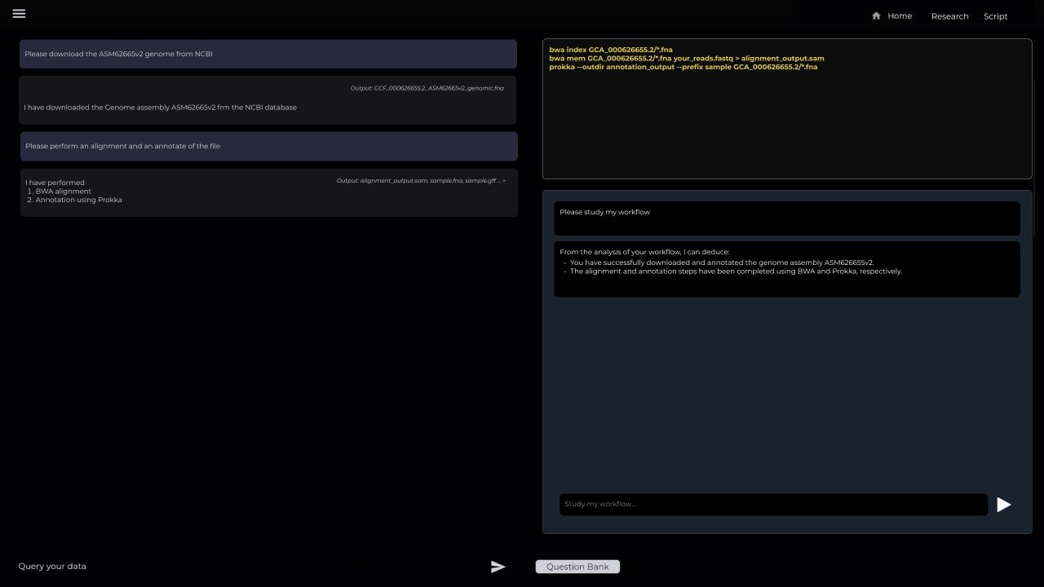
Task: Open the Script tab
Action: [995, 16]
